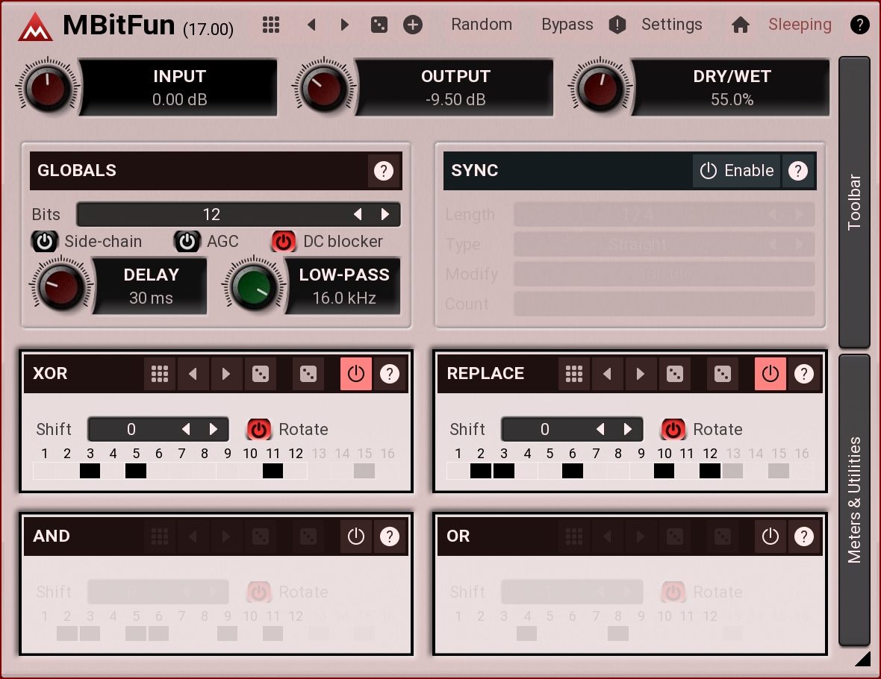The image size is (881, 679).
Task: Randomize the REPLACE panel with first dice icon
Action: tap(674, 374)
